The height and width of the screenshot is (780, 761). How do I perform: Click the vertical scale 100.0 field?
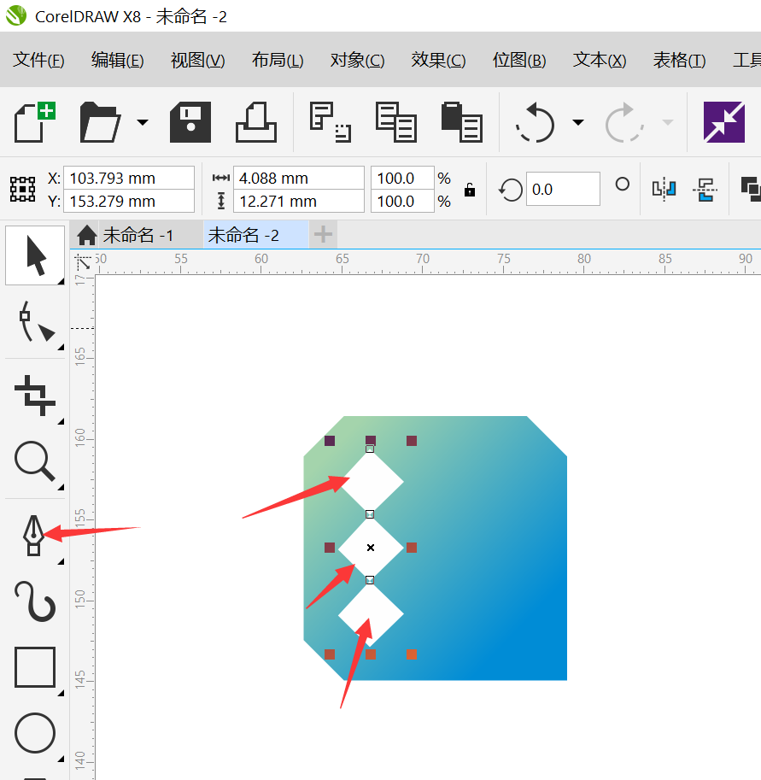(402, 201)
